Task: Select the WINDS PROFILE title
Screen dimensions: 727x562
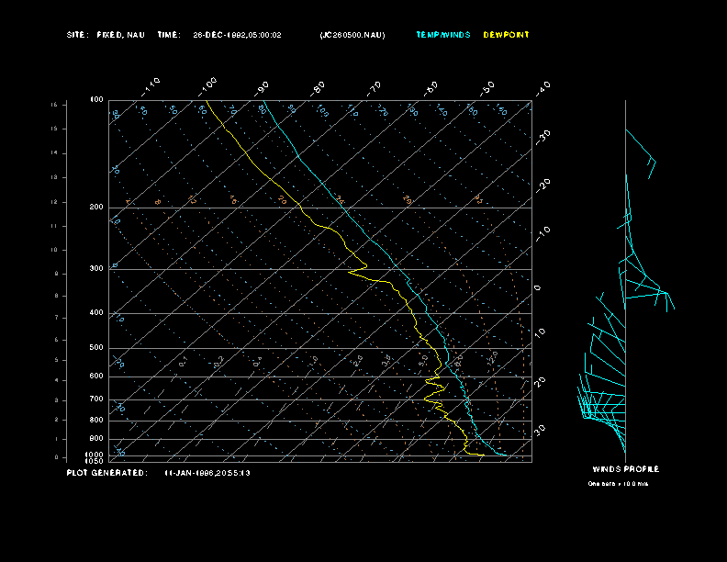Action: (625, 469)
